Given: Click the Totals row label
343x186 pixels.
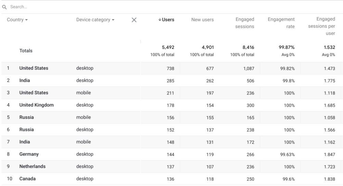Looking at the screenshot, I should tap(26, 51).
